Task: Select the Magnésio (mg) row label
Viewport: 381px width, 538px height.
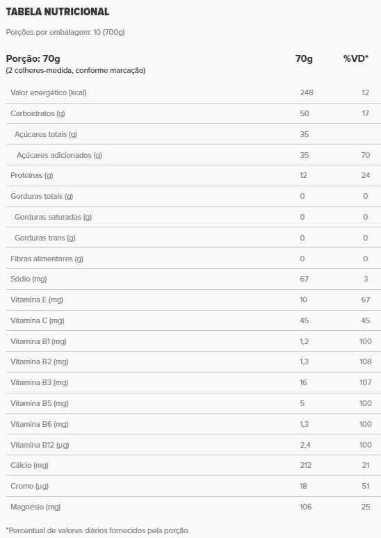Action: coord(35,507)
